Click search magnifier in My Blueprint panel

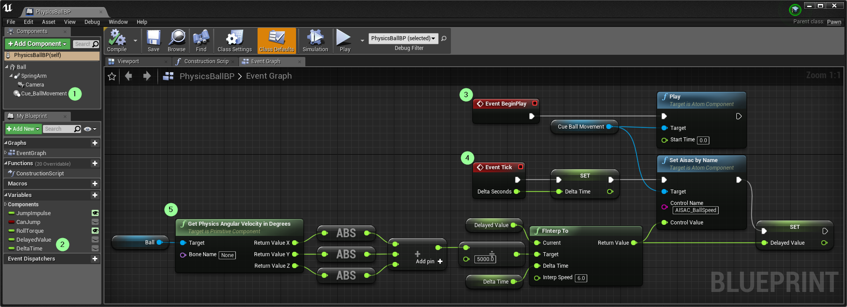(x=77, y=129)
